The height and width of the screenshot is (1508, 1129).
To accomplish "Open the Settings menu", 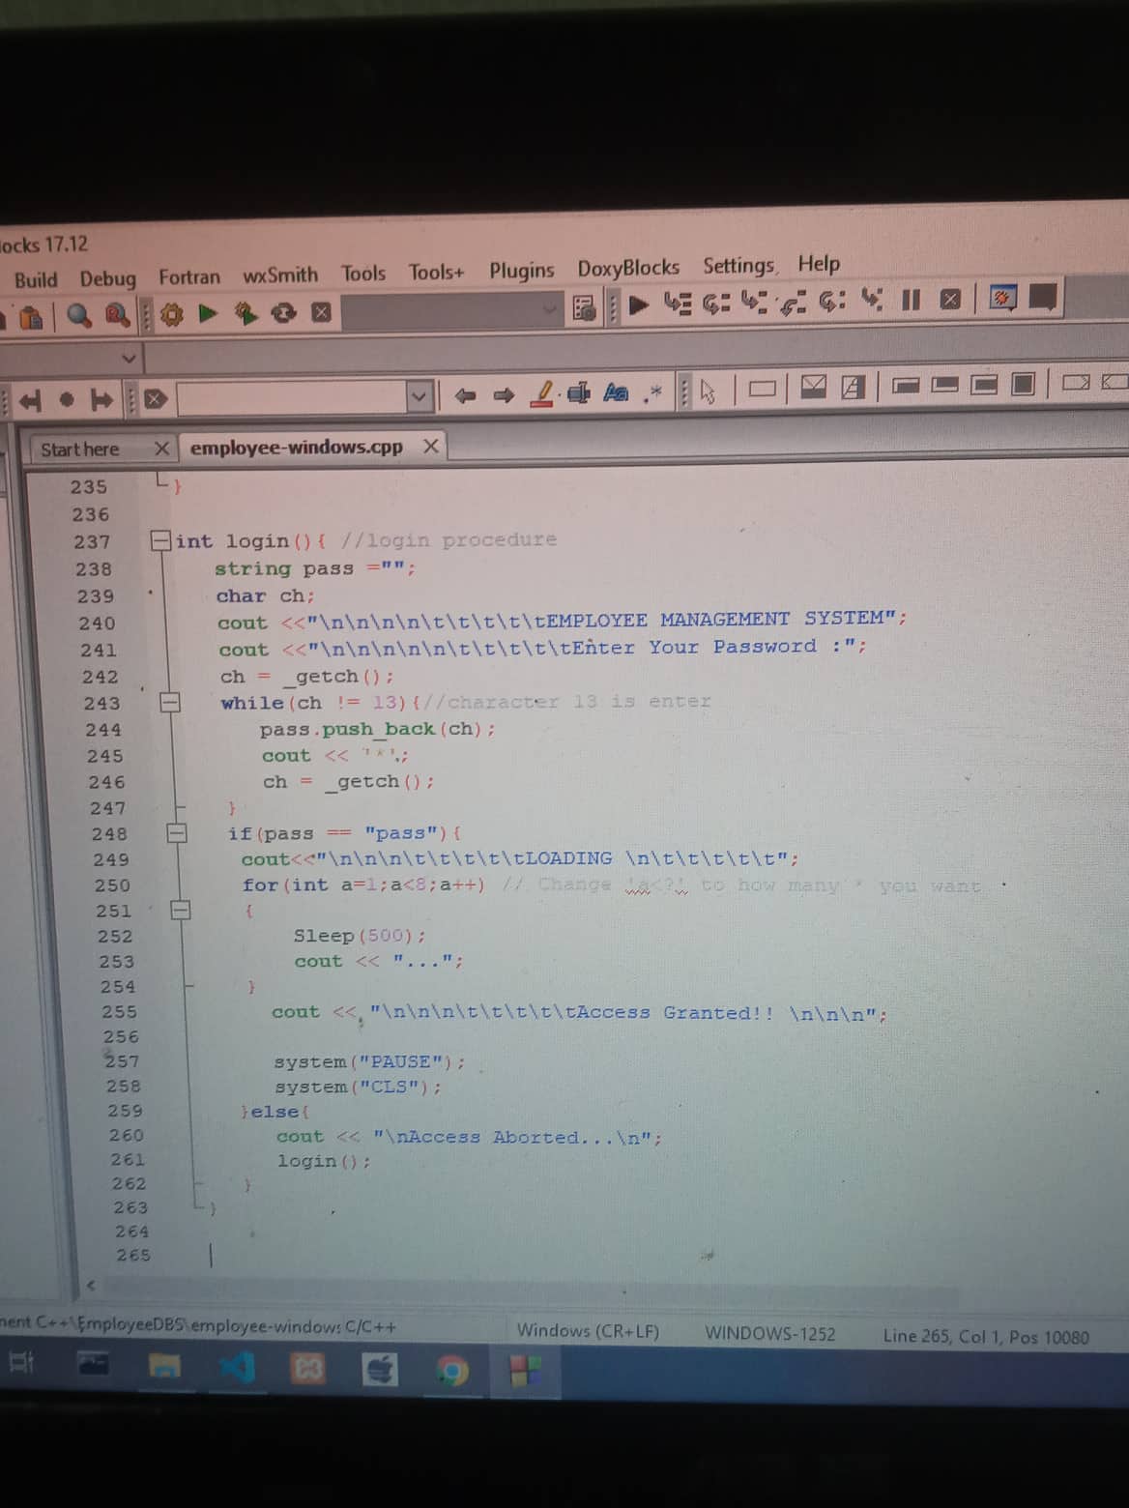I will click(738, 266).
